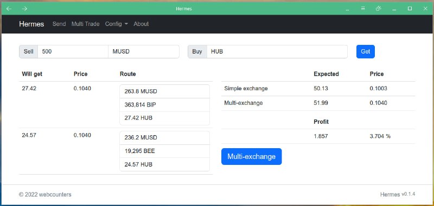The height and width of the screenshot is (206, 434).
Task: Open the three-dots more options icon
Action: 347,9
